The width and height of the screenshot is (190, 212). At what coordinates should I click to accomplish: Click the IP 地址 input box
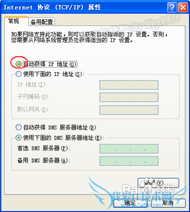[x=129, y=85]
